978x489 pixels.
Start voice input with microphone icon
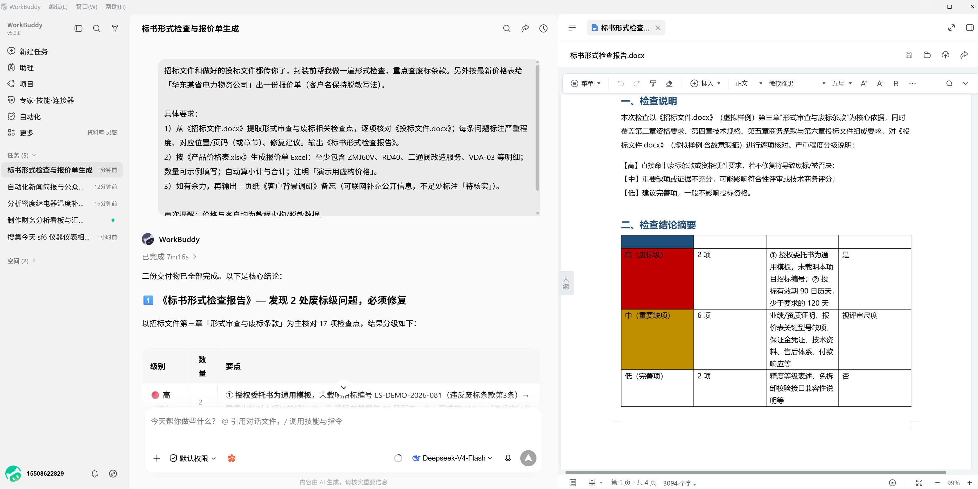(x=508, y=458)
